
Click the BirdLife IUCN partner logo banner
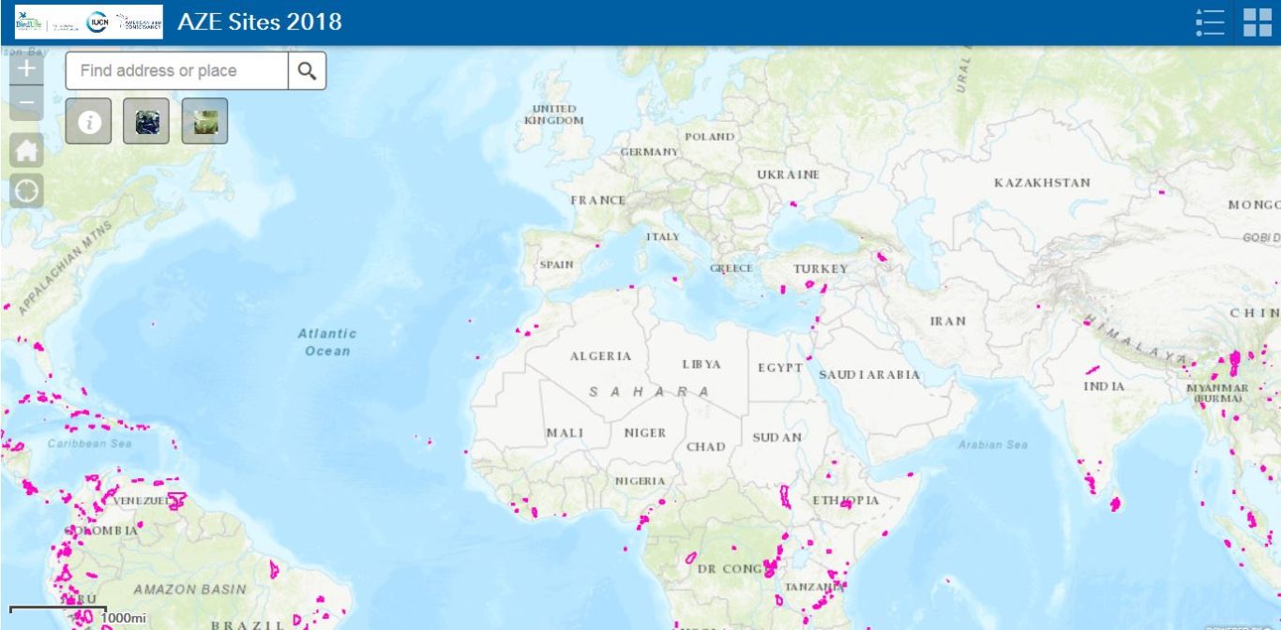click(88, 22)
